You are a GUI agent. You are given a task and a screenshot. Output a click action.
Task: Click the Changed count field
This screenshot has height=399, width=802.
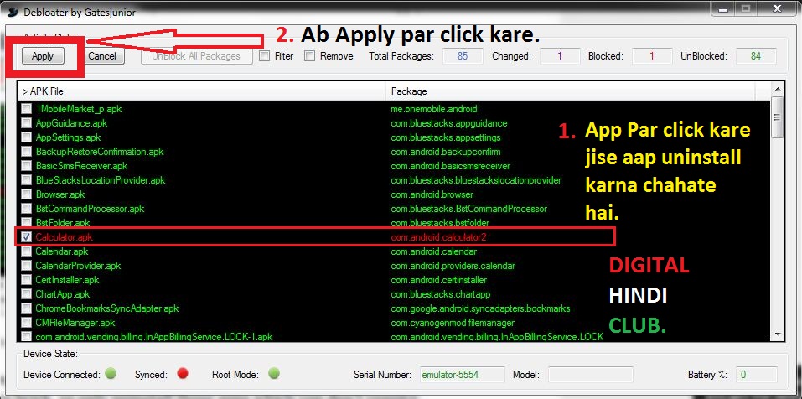(560, 56)
